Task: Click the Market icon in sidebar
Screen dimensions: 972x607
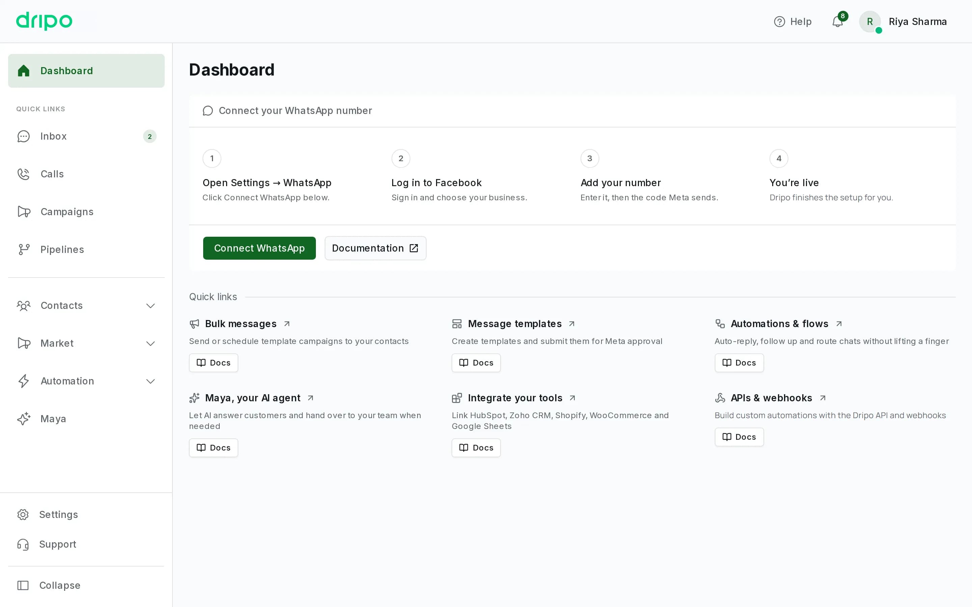Action: pos(24,343)
